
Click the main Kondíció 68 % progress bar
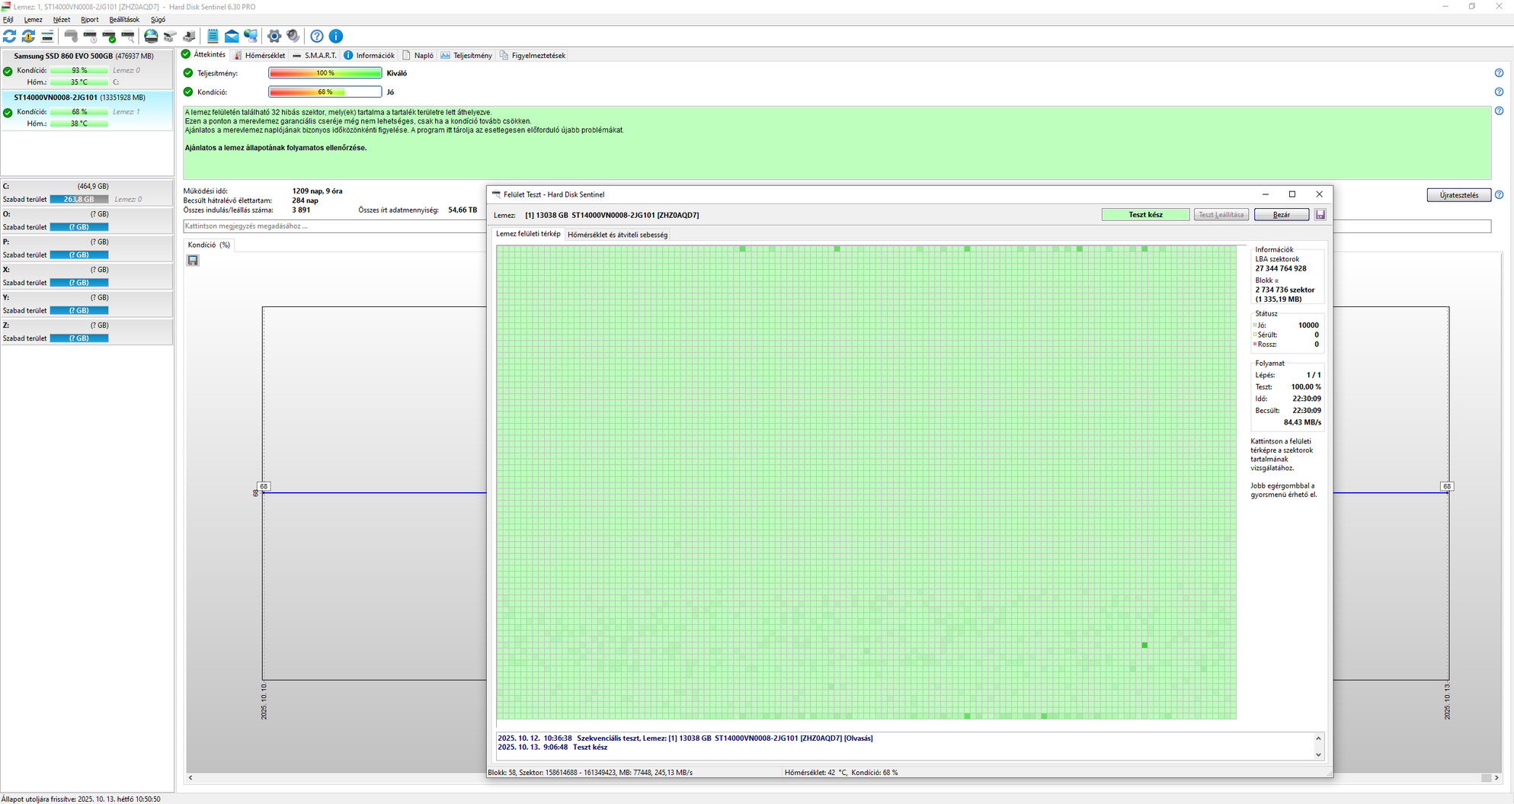pyautogui.click(x=325, y=92)
